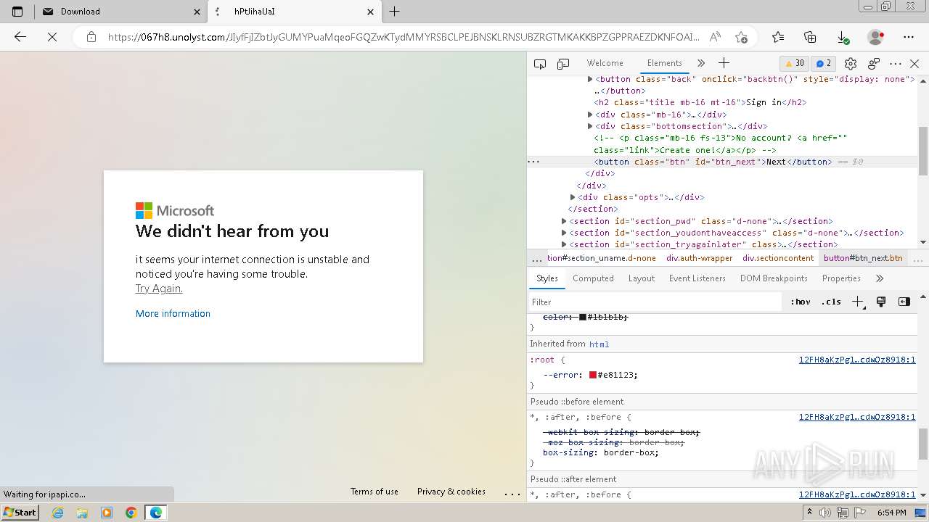The width and height of the screenshot is (929, 522).
Task: Open Read aloud icon in address bar
Action: [x=716, y=37]
